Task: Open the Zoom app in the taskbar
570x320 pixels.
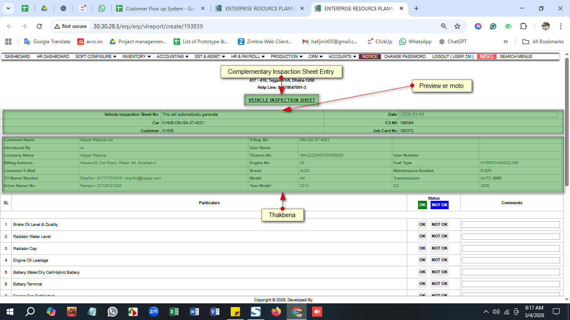Action: [154, 312]
